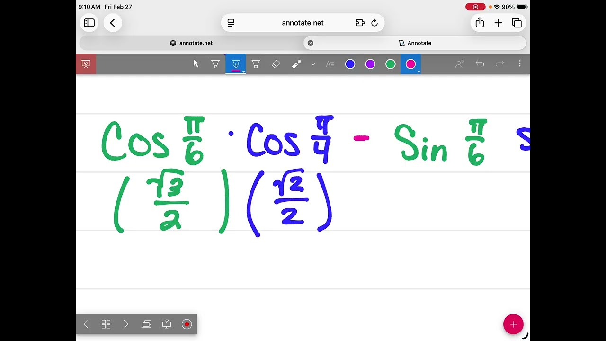Screen dimensions: 606x341
Task: Open the Safari share sheet
Action: [x=480, y=23]
